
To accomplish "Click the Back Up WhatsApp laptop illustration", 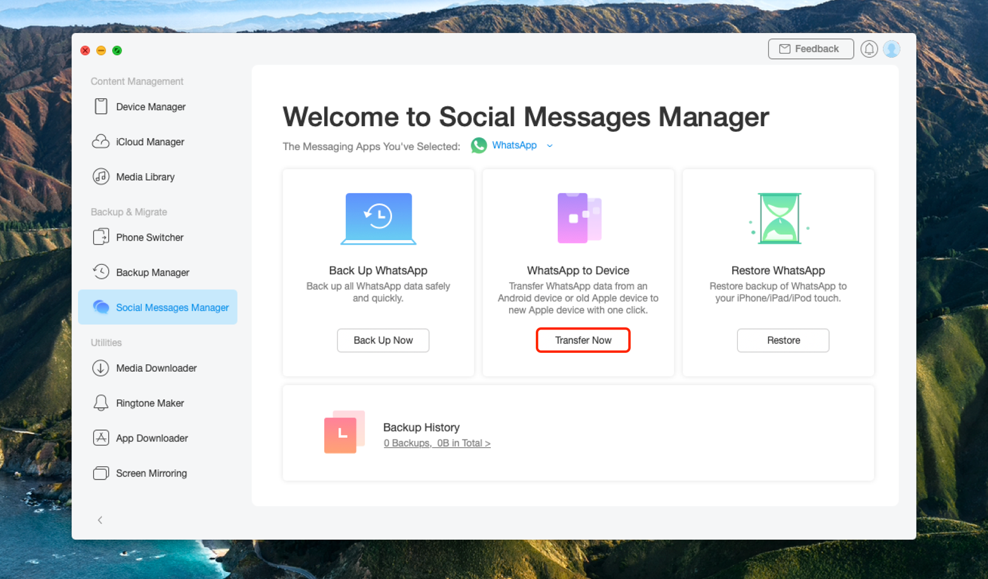I will click(x=379, y=219).
